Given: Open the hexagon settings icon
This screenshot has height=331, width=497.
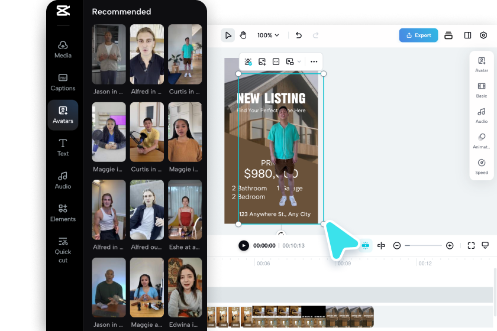Looking at the screenshot, I should click(483, 35).
